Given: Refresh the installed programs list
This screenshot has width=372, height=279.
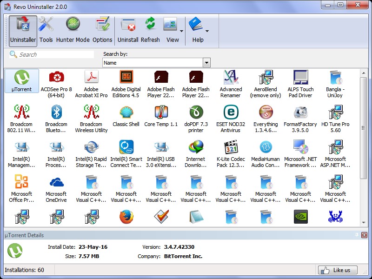Looking at the screenshot, I should coord(150,30).
